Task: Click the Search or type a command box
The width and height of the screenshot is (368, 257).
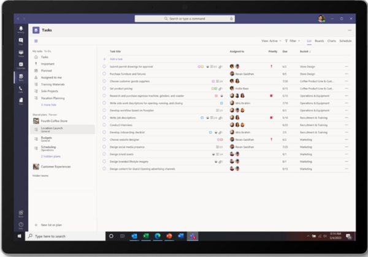Action: coord(185,18)
